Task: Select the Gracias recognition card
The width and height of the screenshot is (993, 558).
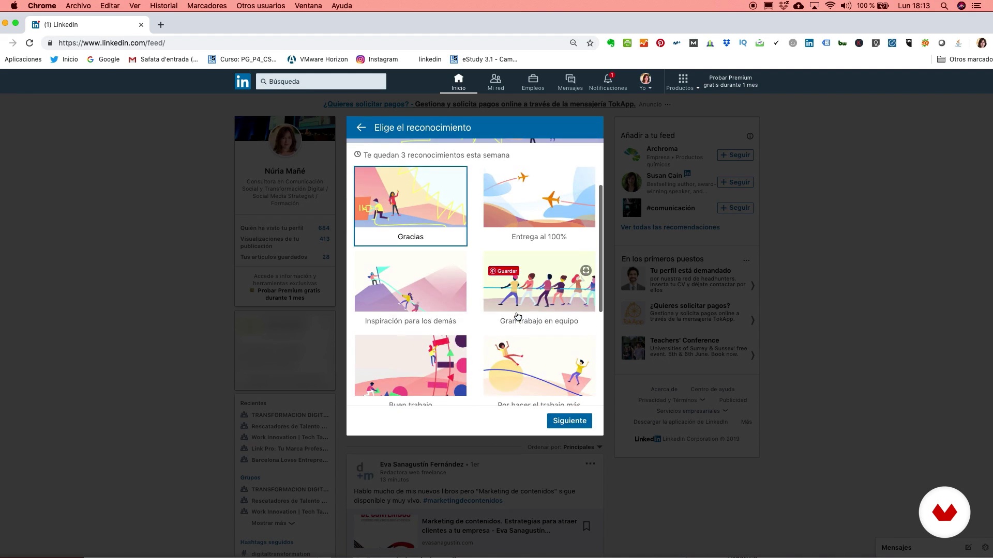Action: click(411, 206)
